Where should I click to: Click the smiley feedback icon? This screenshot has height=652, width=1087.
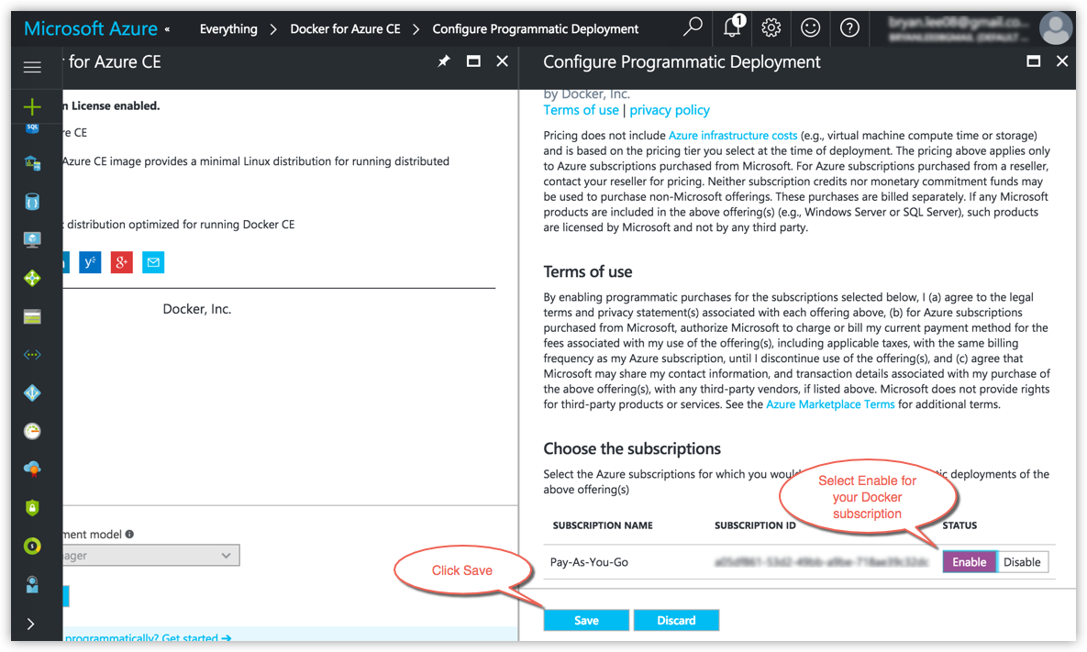(810, 28)
